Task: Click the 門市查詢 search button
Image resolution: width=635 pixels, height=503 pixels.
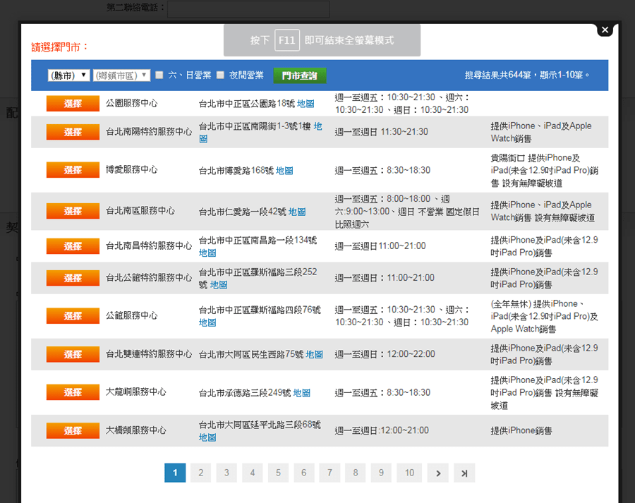Action: tap(300, 75)
